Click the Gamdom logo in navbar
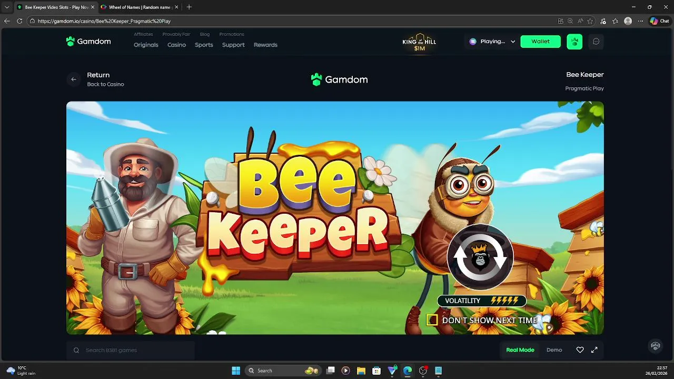The width and height of the screenshot is (674, 379). tap(88, 41)
